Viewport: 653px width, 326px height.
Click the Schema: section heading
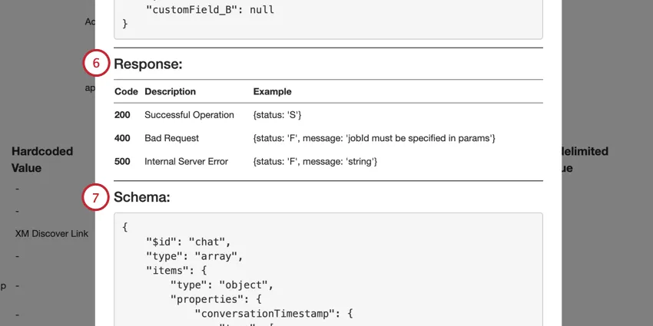pos(142,197)
